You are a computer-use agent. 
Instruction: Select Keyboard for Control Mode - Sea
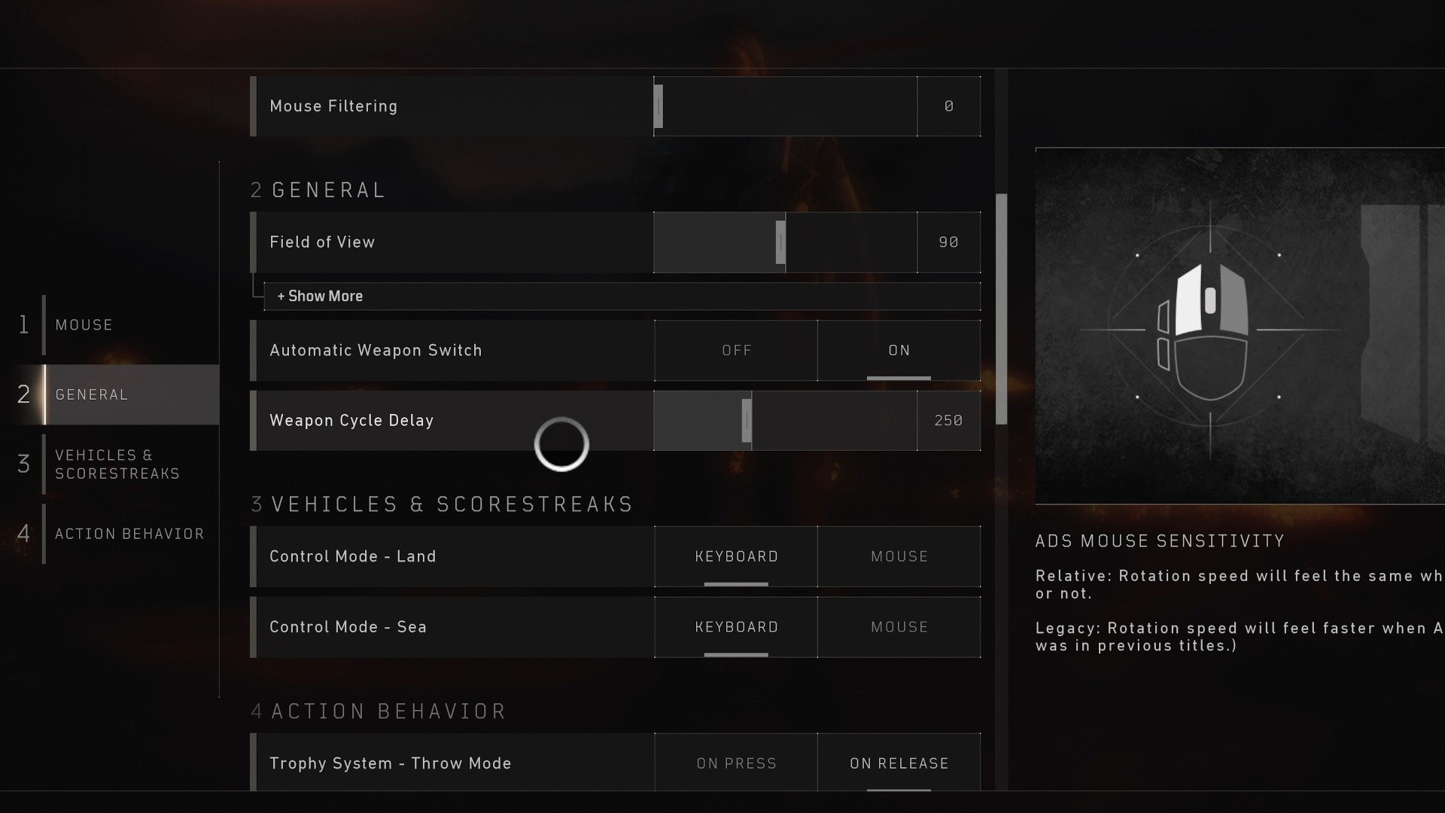[736, 627]
